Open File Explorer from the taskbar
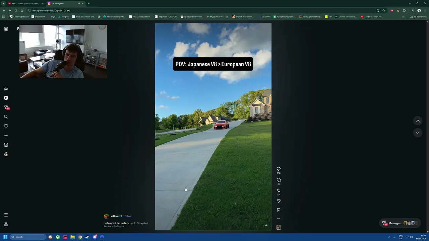This screenshot has width=429, height=241. (72, 237)
